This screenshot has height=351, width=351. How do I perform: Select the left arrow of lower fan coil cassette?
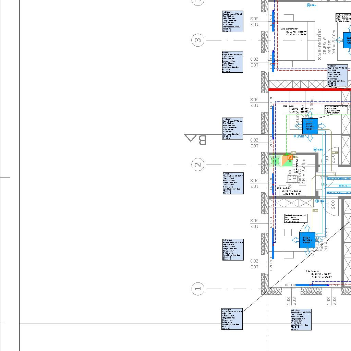point(295,240)
